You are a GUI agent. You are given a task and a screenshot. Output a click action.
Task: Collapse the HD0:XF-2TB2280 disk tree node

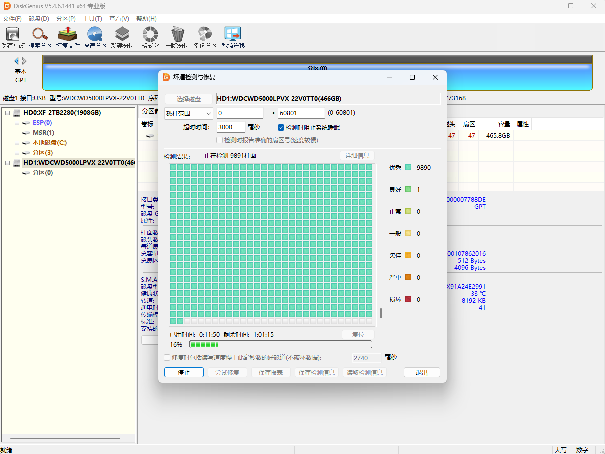8,113
